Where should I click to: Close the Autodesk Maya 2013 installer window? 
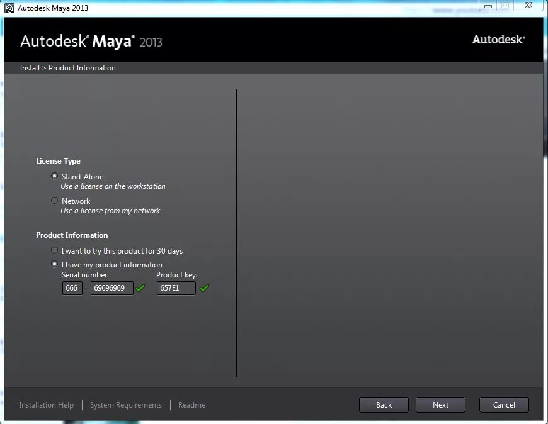coord(528,5)
